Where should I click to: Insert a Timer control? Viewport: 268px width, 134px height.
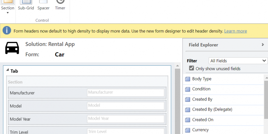(60, 5)
